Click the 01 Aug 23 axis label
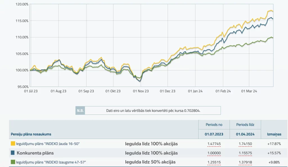Viewport: 288px width, 167px height. [58, 91]
